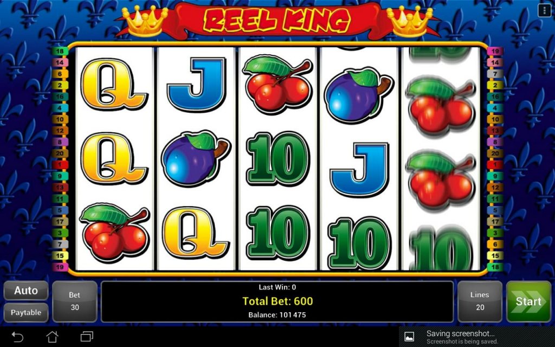This screenshot has height=347, width=555.
Task: Select red payline marker 1 on left
Action: tap(60, 165)
